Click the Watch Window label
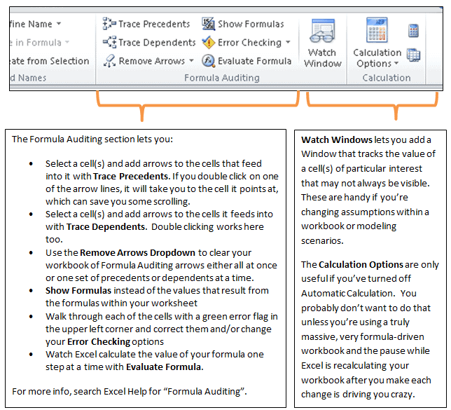This screenshot has width=451, height=410. pyautogui.click(x=322, y=58)
